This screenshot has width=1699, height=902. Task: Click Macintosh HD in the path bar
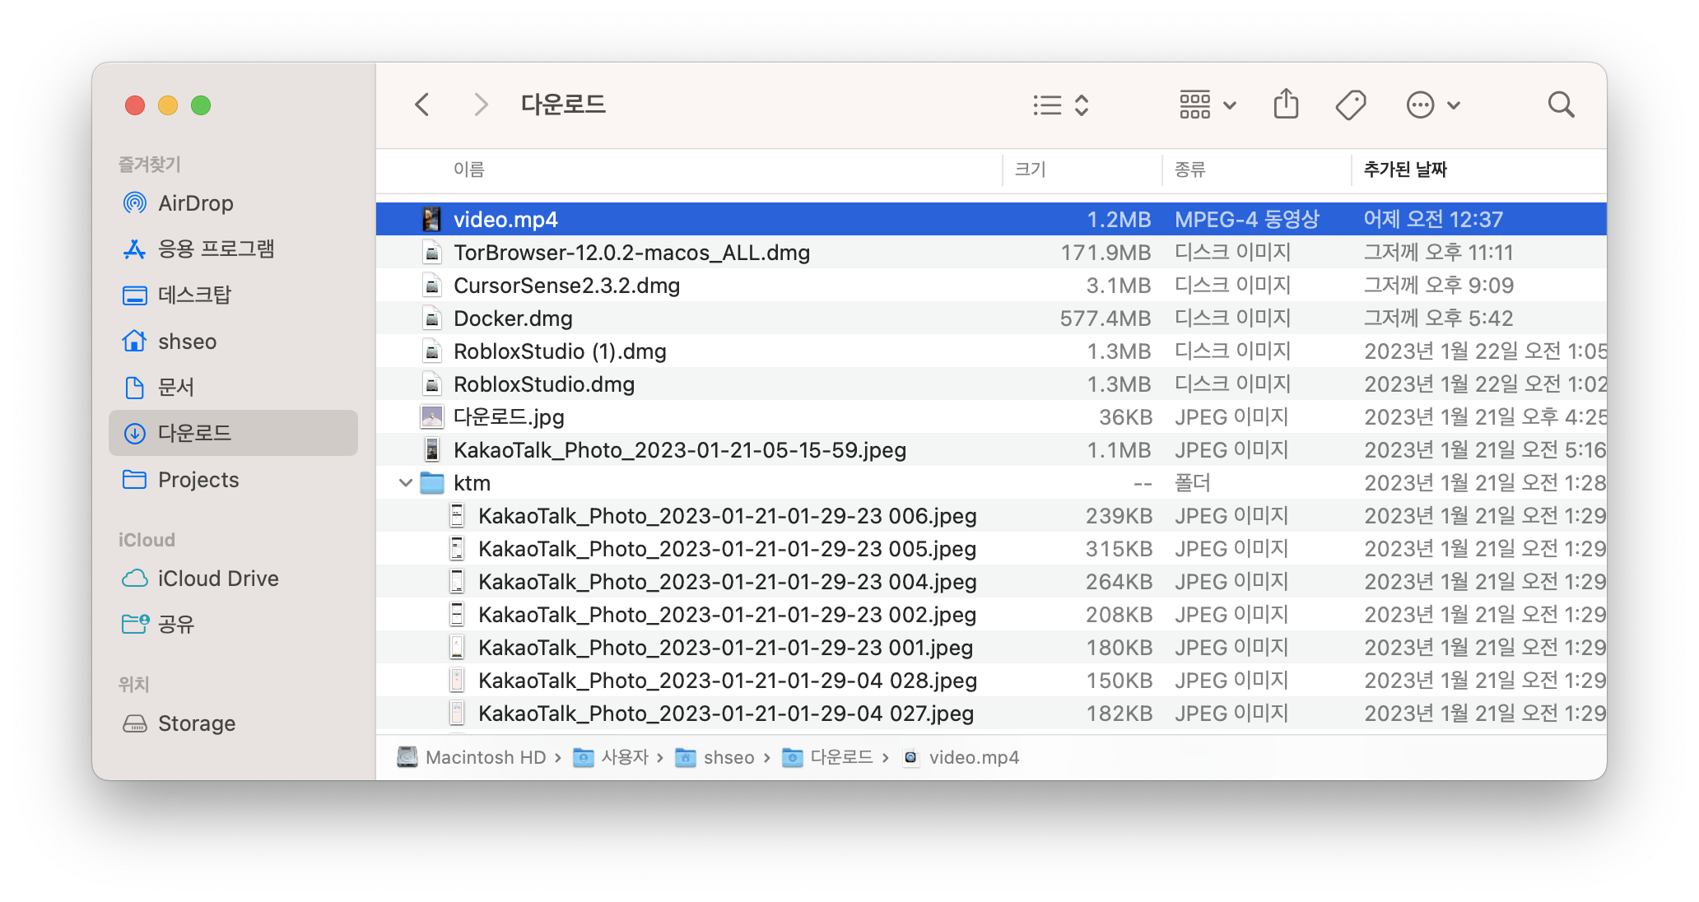click(485, 757)
